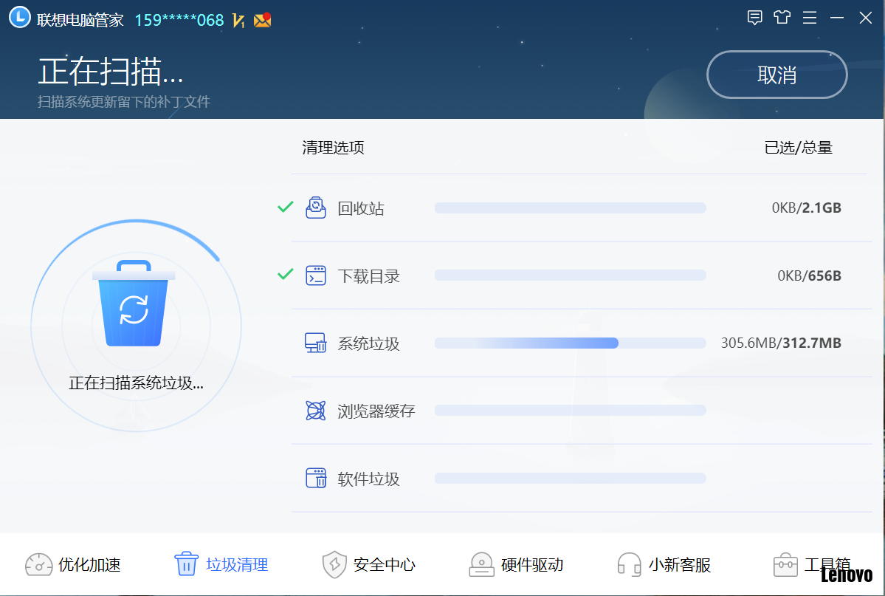
Task: Click the Recycle Bin (回收站) icon
Action: pos(316,208)
